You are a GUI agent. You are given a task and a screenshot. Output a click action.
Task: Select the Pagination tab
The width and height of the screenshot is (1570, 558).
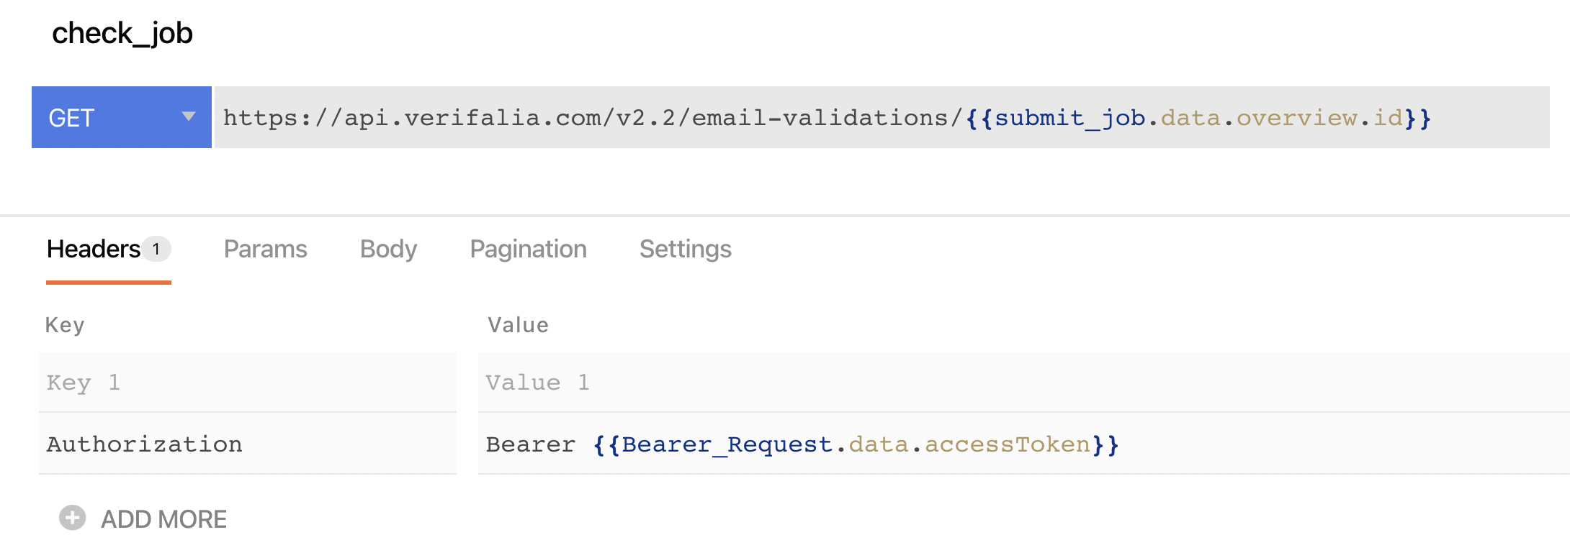[x=528, y=249]
